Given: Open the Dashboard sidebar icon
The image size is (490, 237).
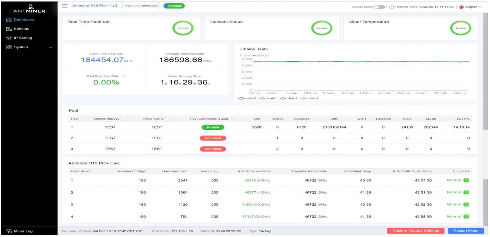Looking at the screenshot, I should (8, 20).
